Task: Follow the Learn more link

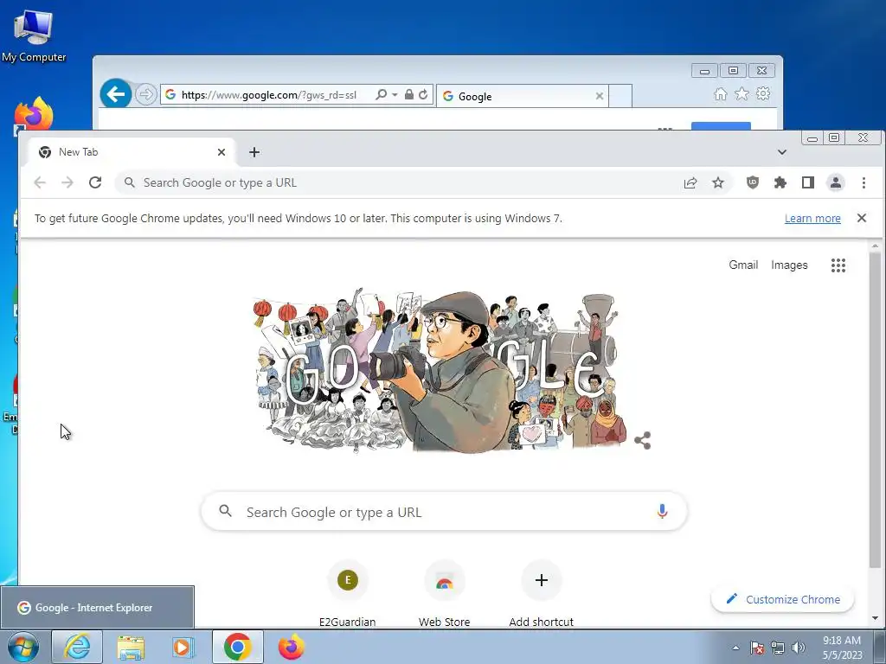Action: 812,219
